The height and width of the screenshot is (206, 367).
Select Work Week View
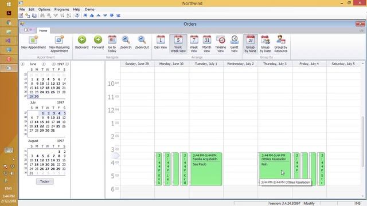point(178,44)
